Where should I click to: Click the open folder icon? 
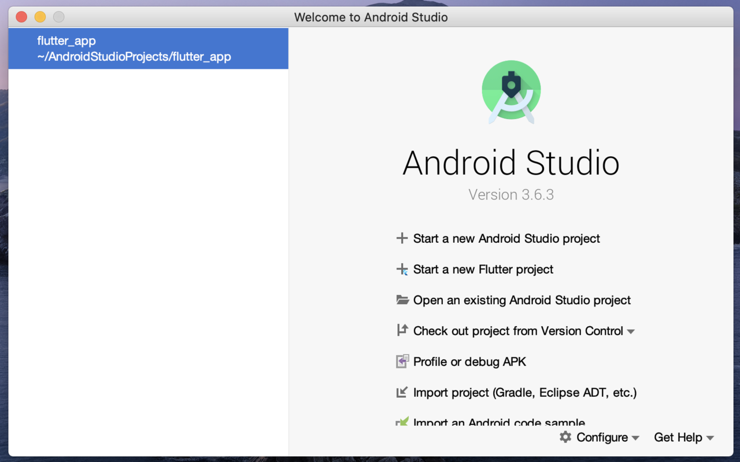(402, 300)
